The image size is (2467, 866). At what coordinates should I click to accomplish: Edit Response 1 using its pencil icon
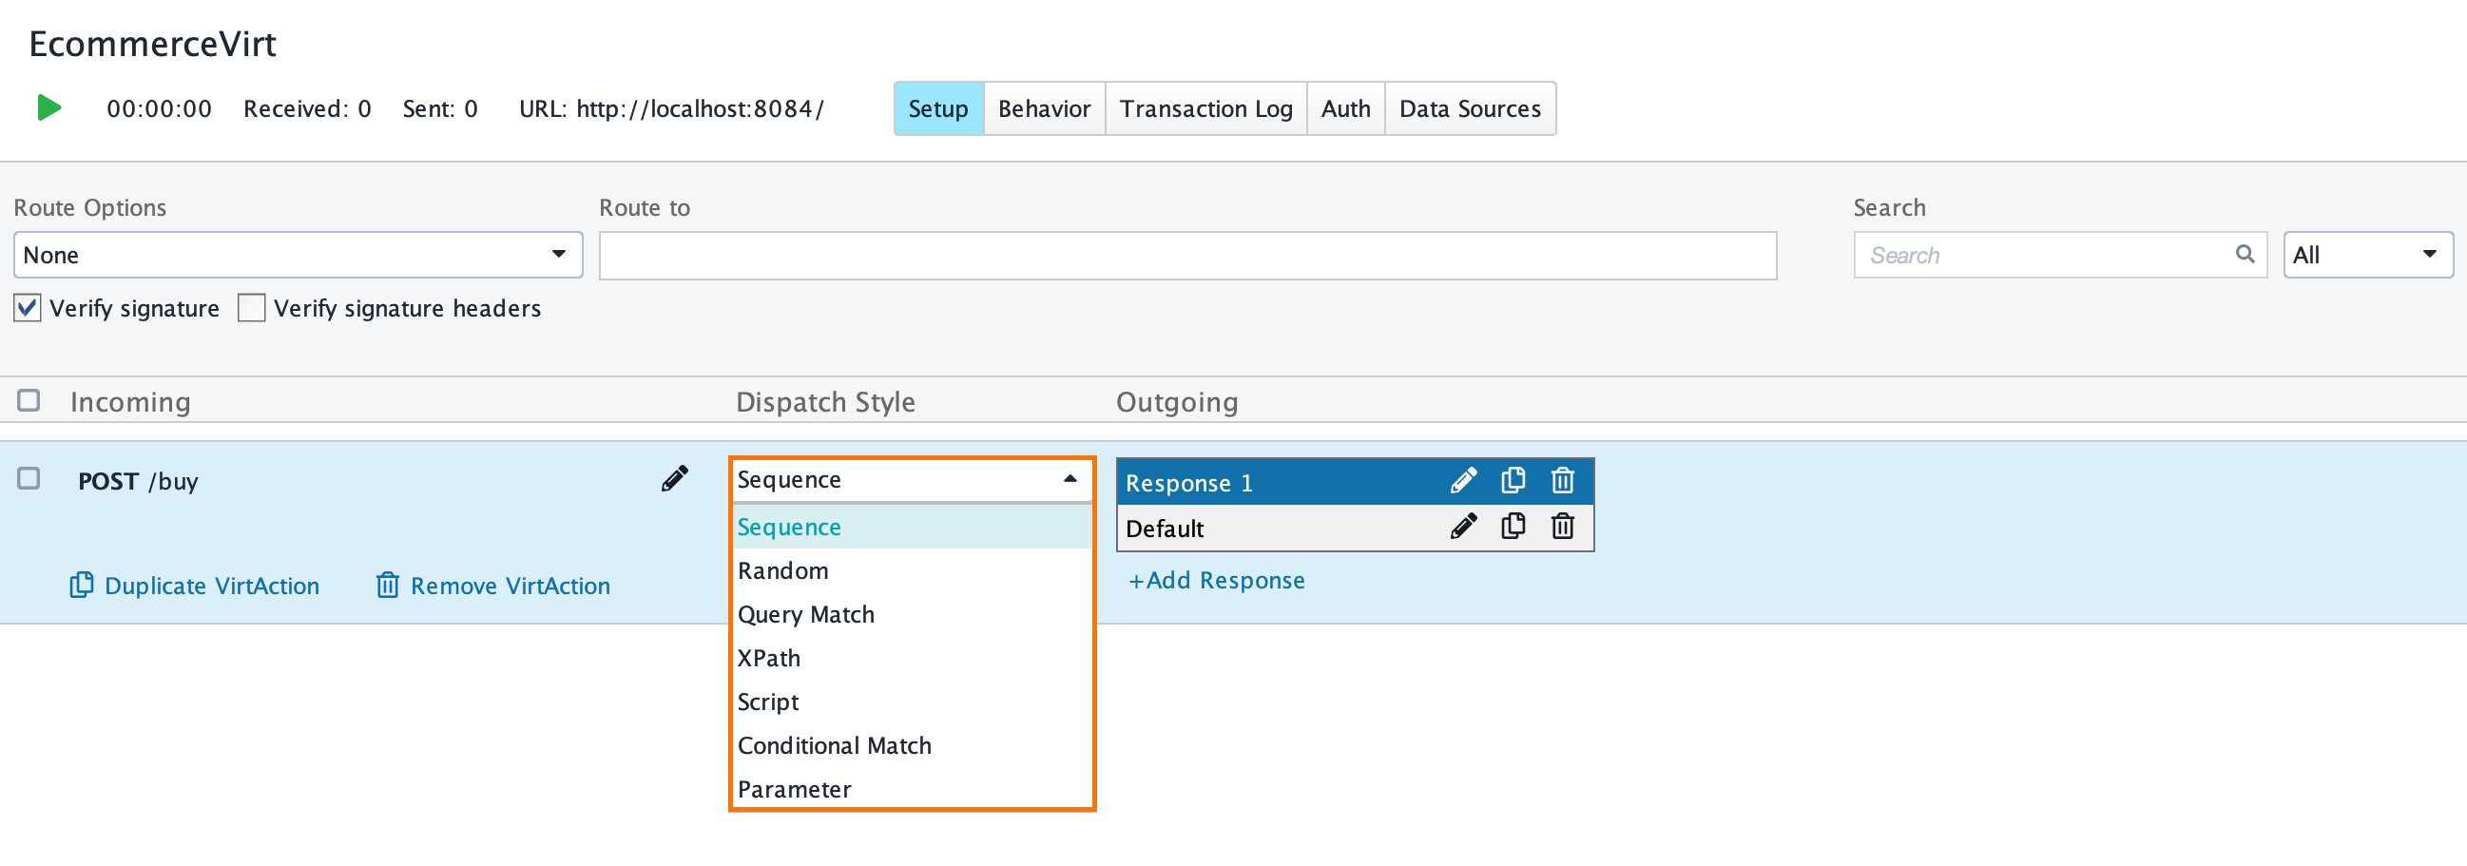tap(1463, 481)
